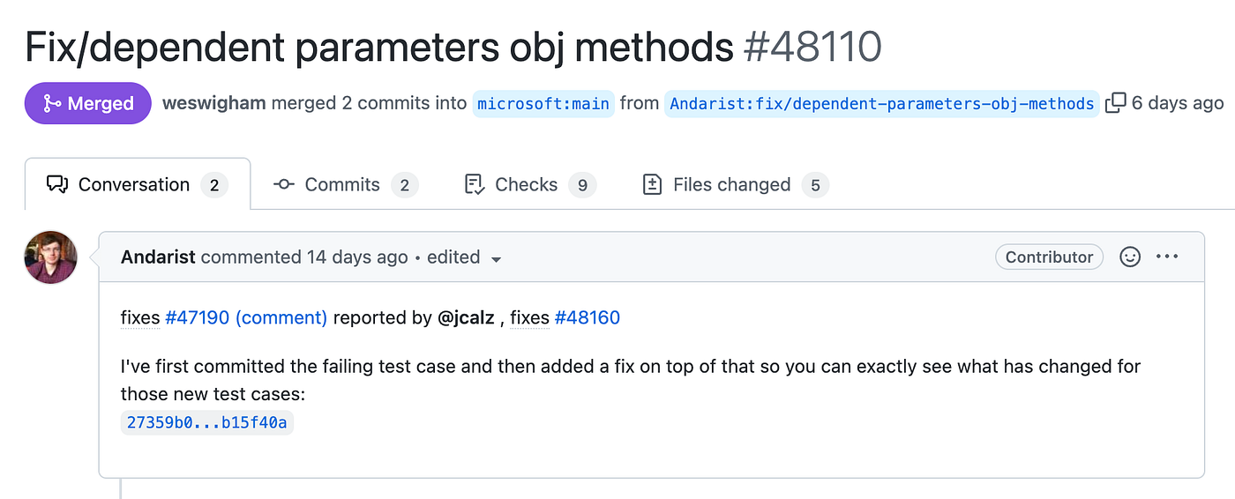Open the Files changed tab
Viewport: 1235px width, 499px height.
point(731,184)
